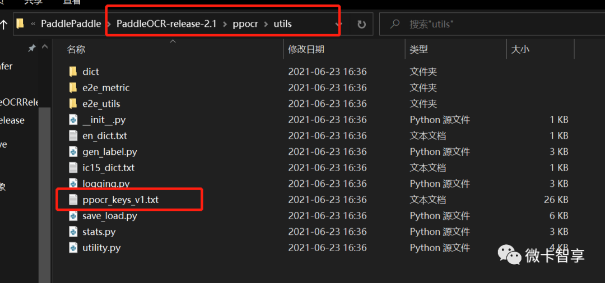The width and height of the screenshot is (605, 283).
Task: Sort files by 名称 column header
Action: click(76, 49)
